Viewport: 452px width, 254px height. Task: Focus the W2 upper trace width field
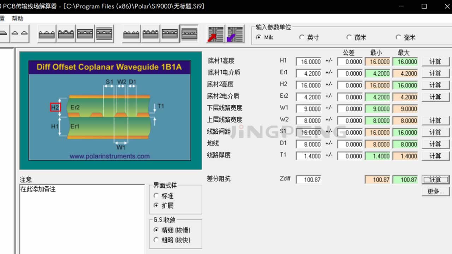pyautogui.click(x=309, y=121)
